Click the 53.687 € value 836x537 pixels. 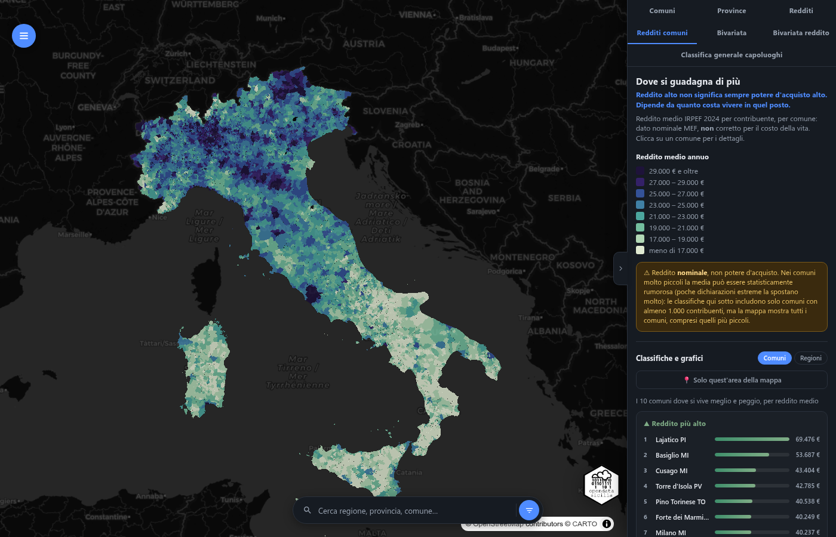click(807, 455)
